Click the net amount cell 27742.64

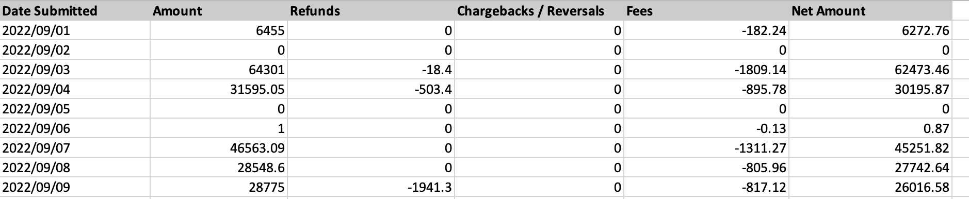click(870, 168)
